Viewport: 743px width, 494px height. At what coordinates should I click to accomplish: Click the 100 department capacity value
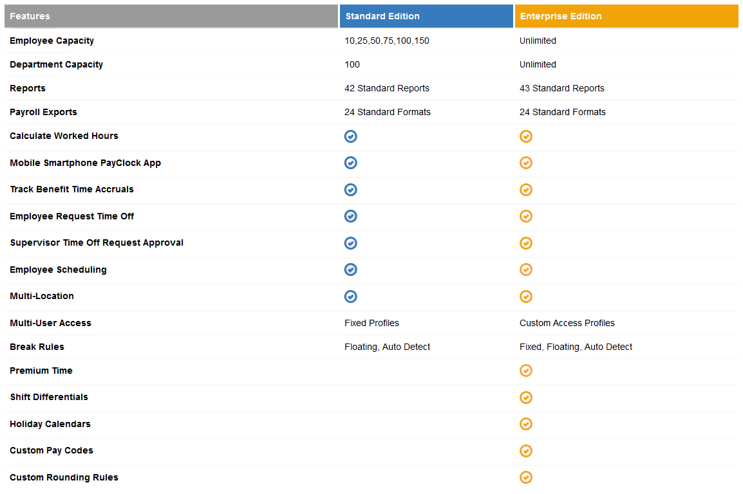[352, 64]
